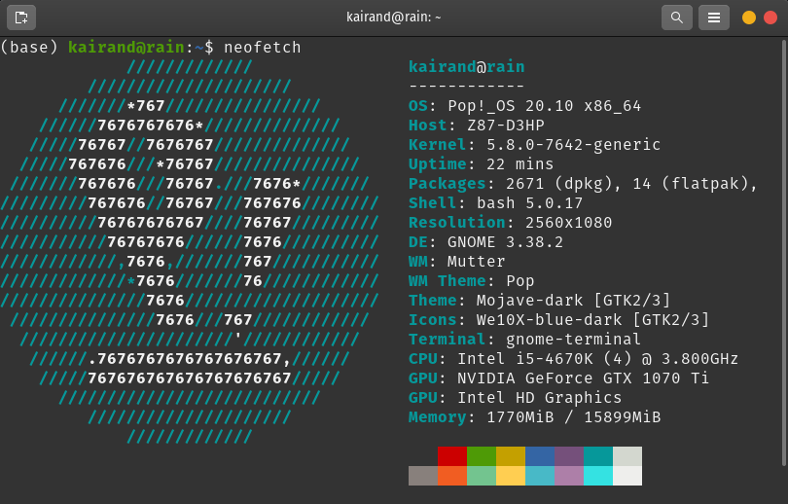Click the orange color block in bottom row
Viewport: 788px width, 504px height.
451,476
